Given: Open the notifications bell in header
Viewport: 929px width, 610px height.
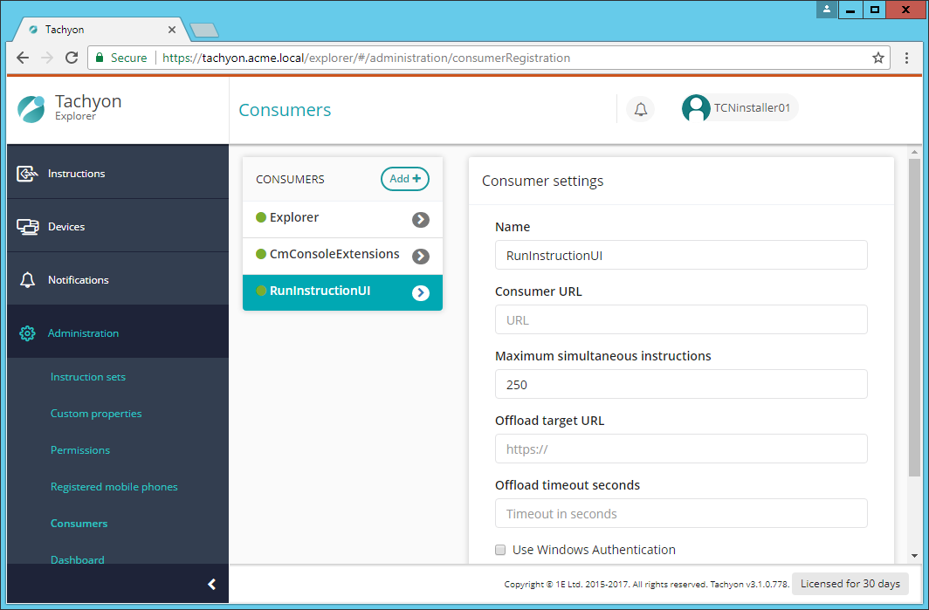Looking at the screenshot, I should click(641, 110).
